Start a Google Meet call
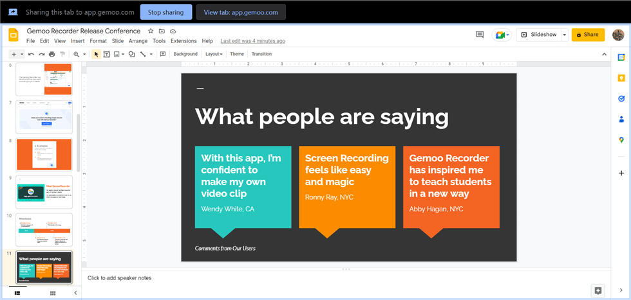Image resolution: width=631 pixels, height=300 pixels. 502,35
